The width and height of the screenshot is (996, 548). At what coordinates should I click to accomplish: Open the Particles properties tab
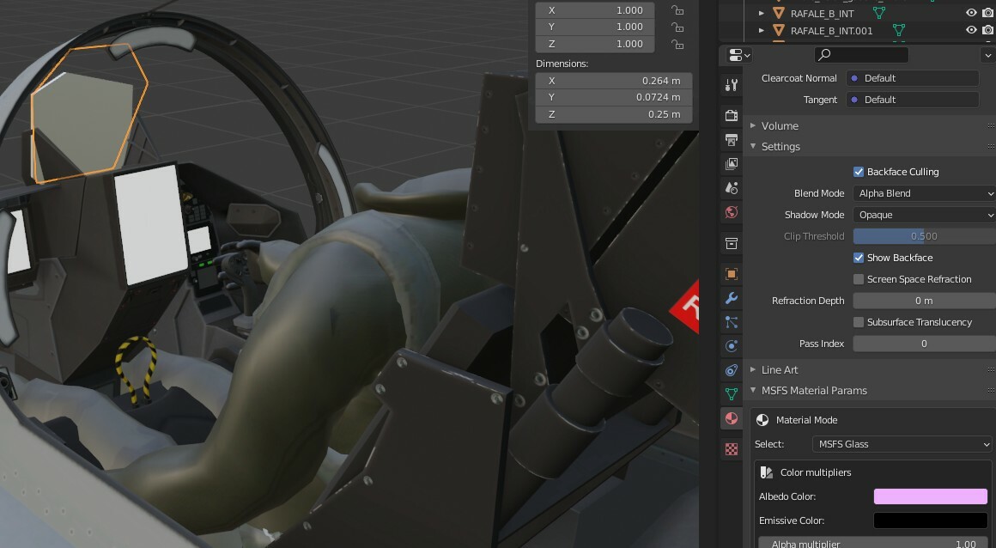tap(732, 322)
